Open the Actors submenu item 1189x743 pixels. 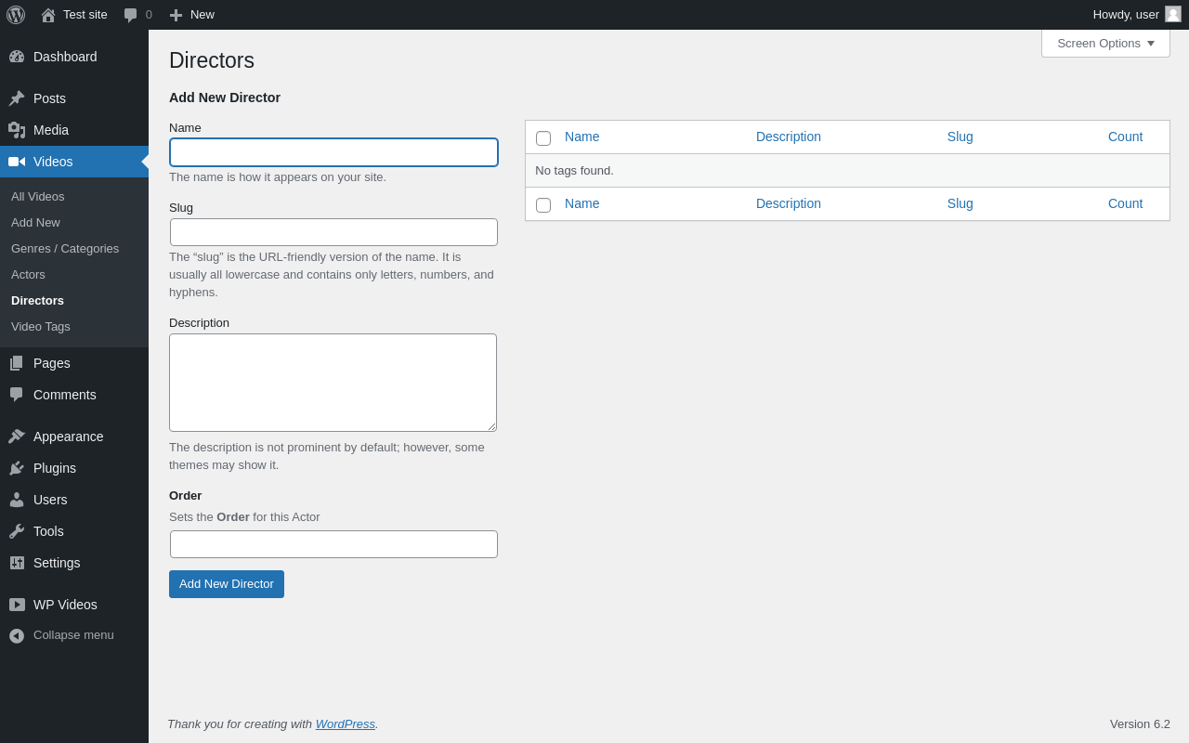(28, 275)
